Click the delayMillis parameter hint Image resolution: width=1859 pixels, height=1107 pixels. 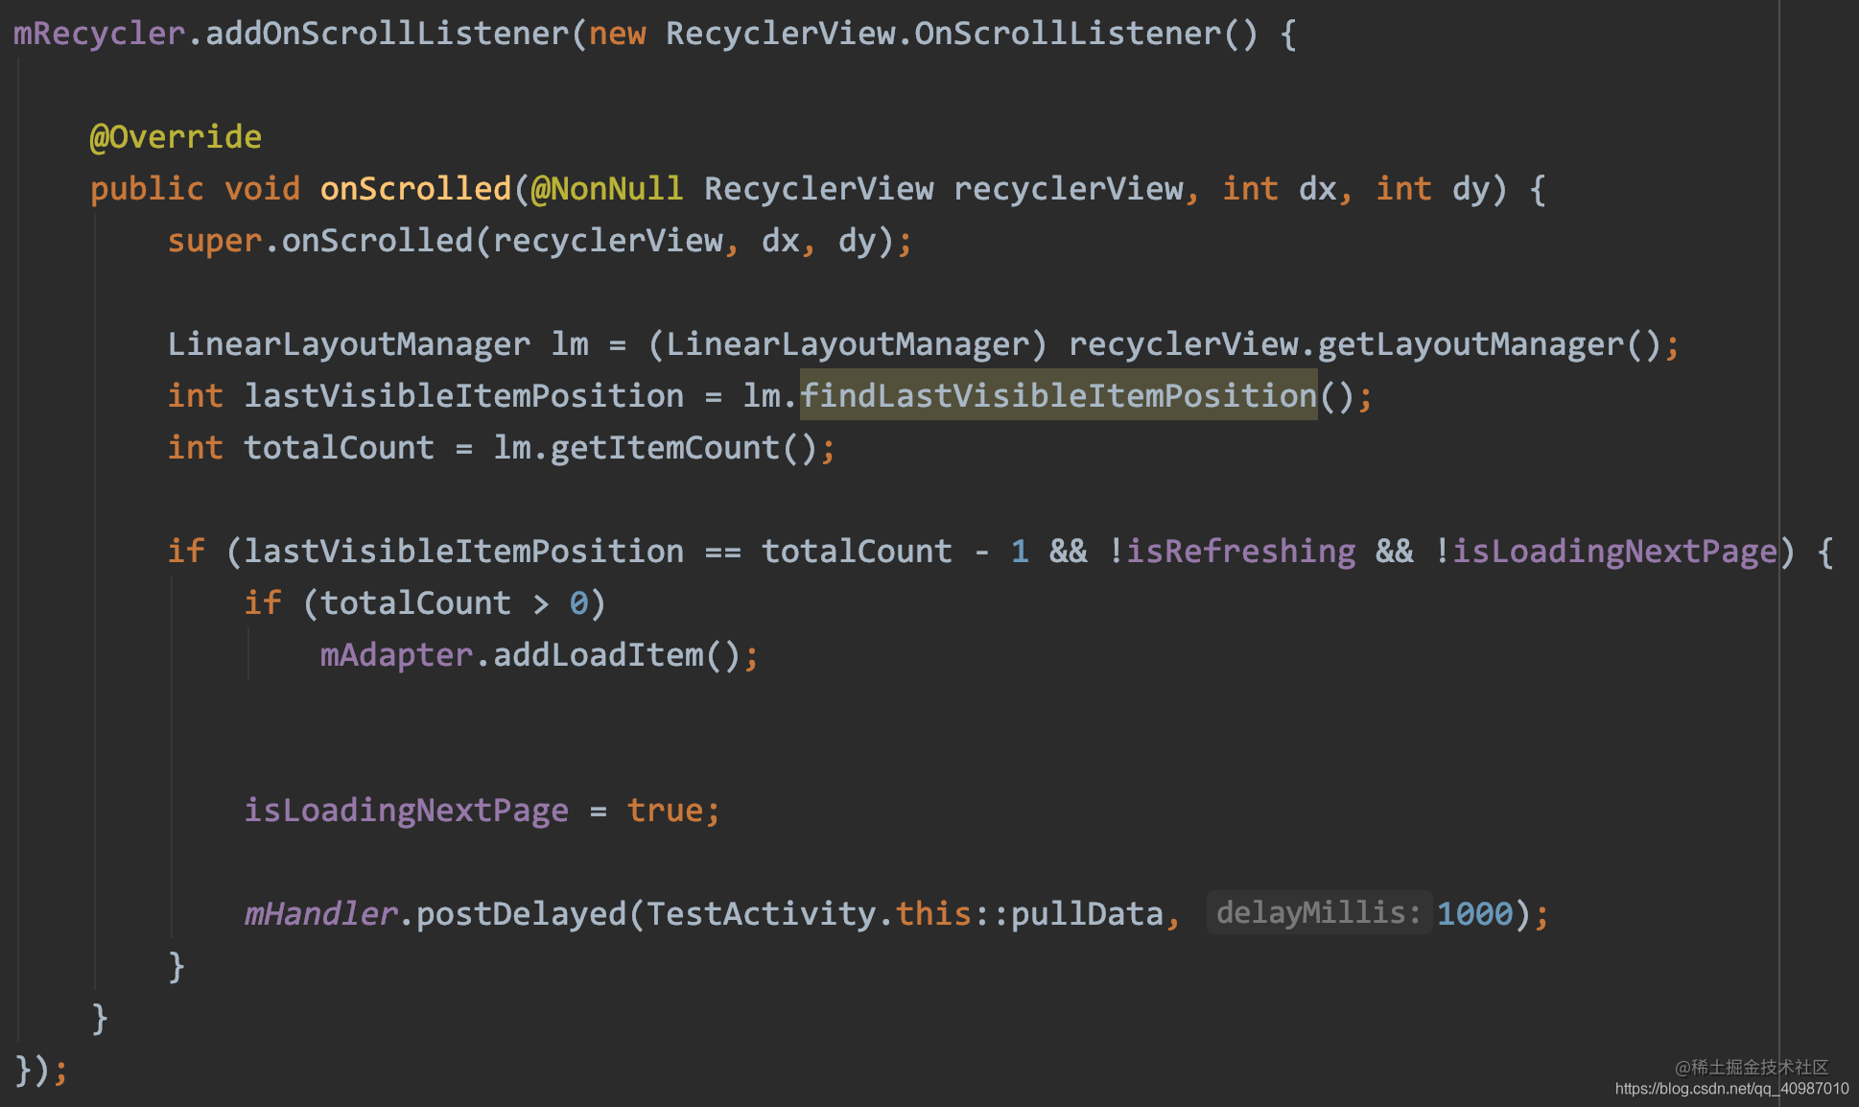1319,912
